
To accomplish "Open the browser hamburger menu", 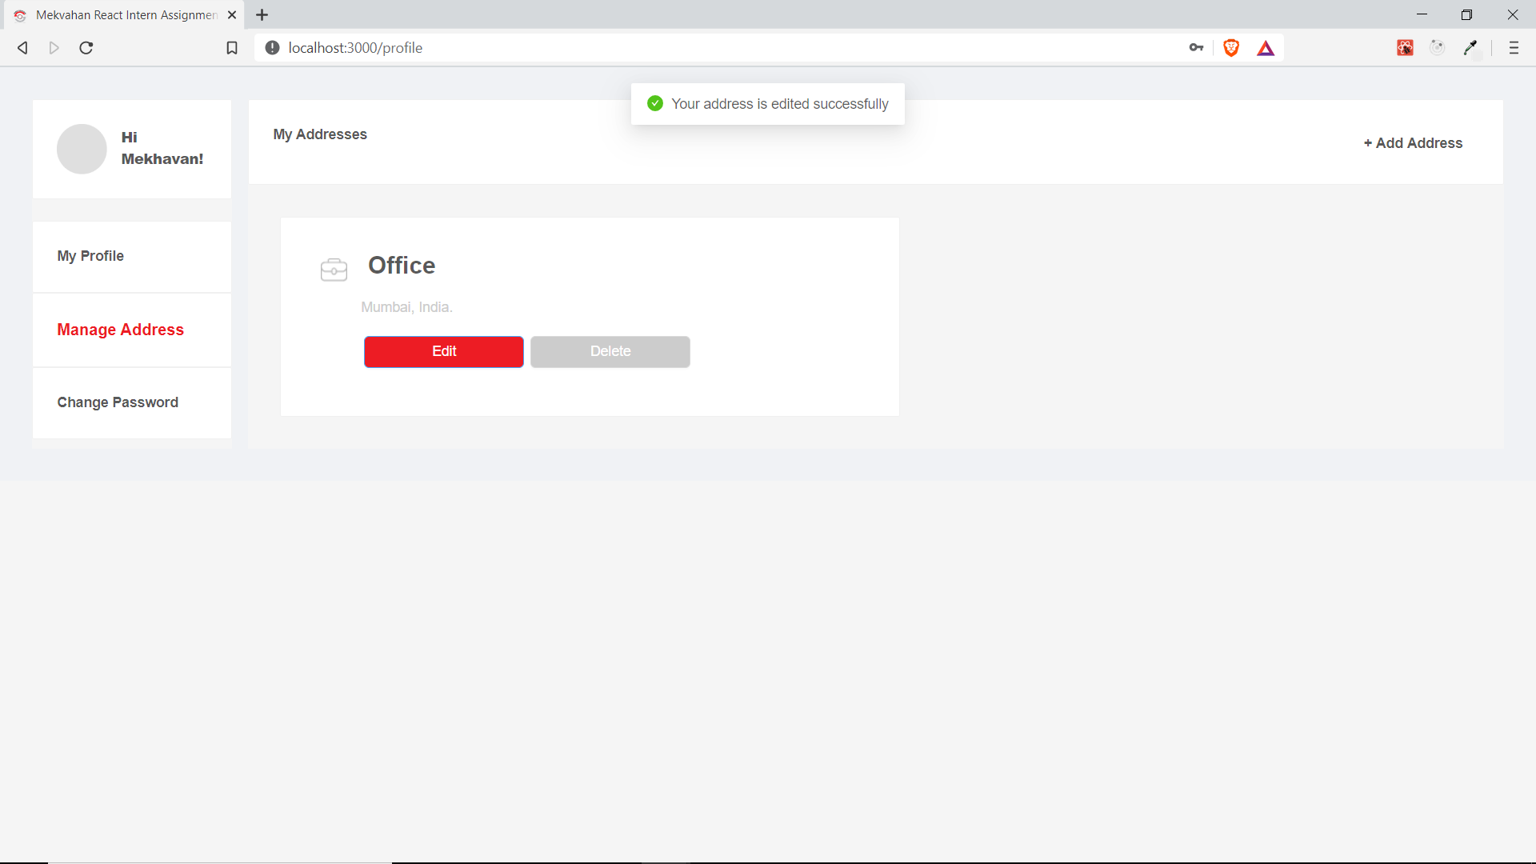I will click(1514, 48).
